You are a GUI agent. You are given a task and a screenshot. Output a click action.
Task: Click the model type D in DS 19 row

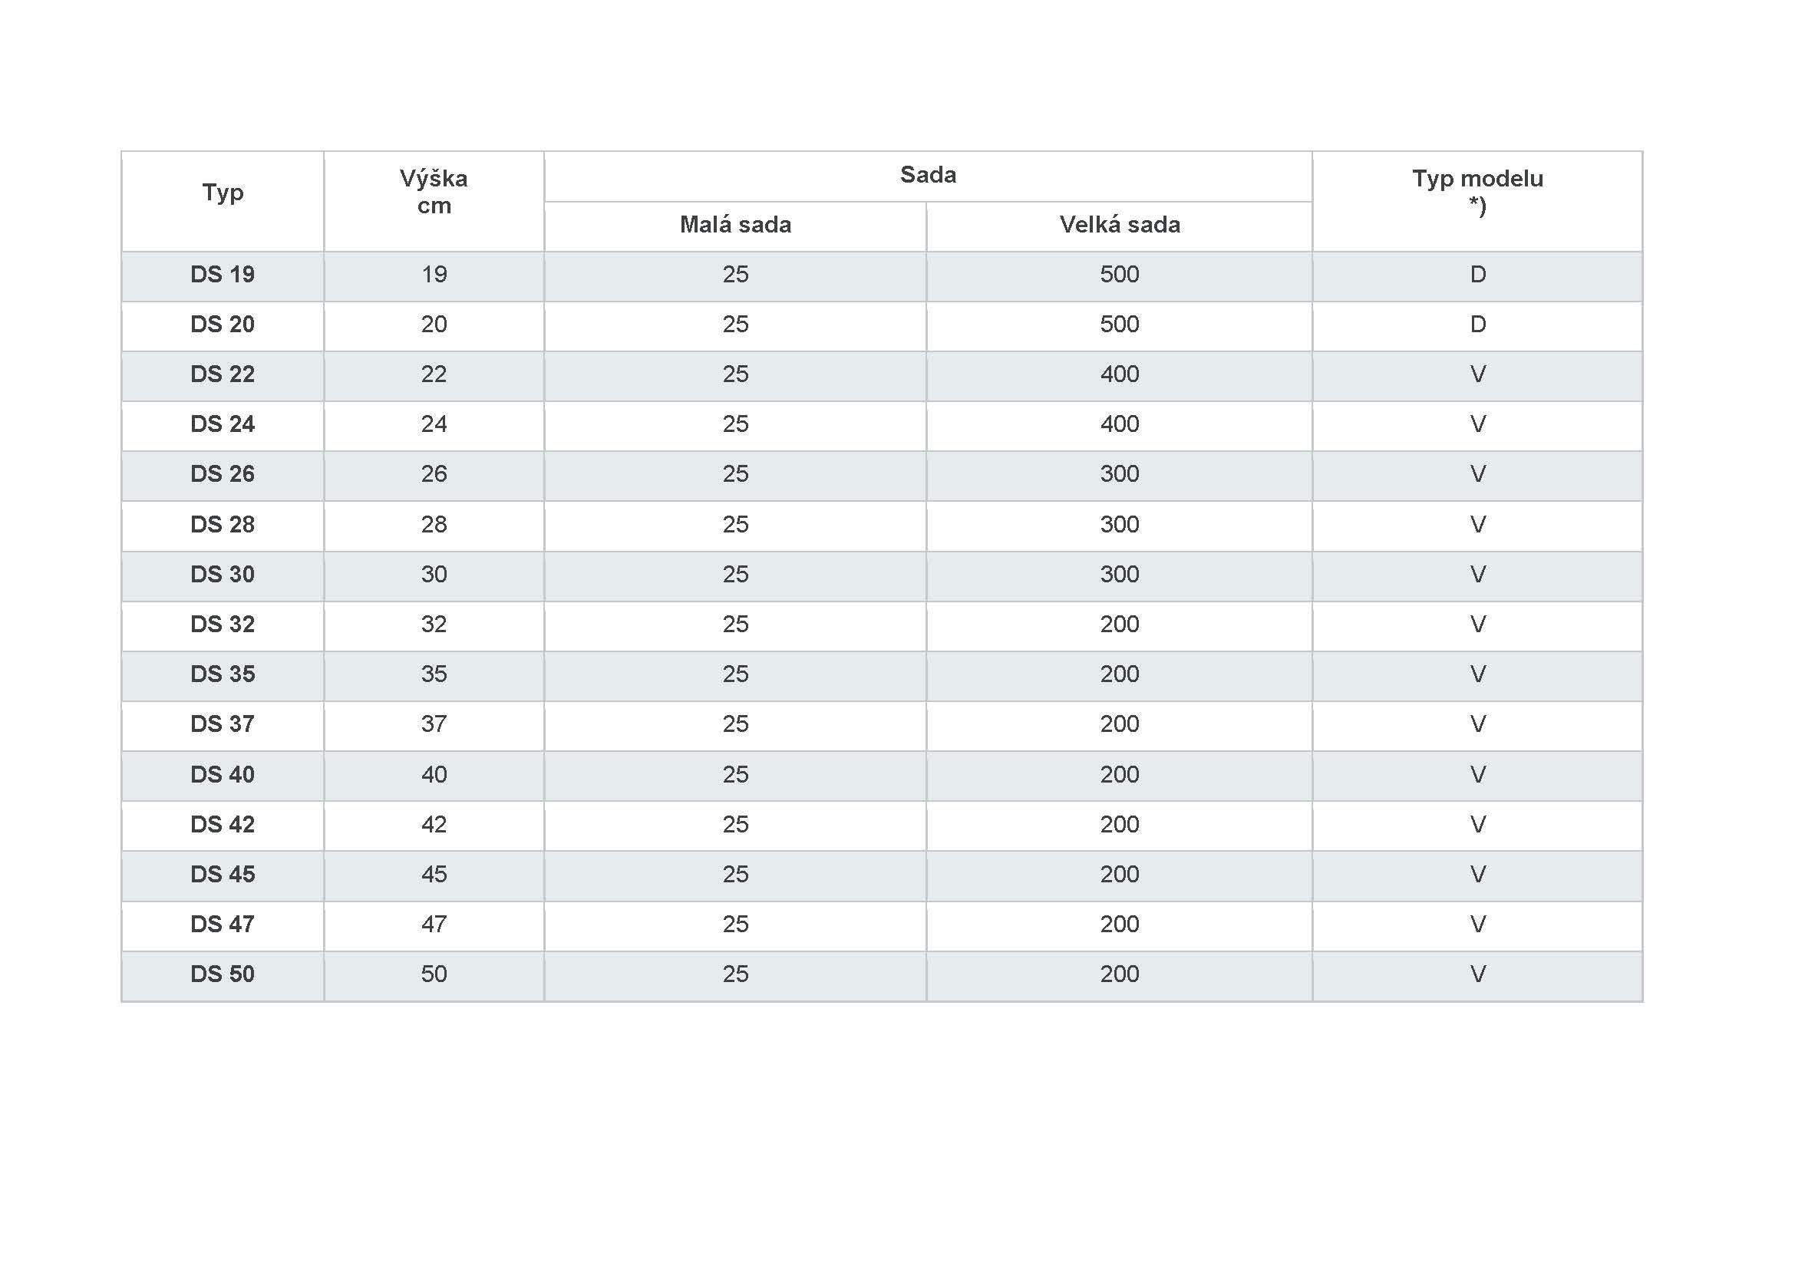(x=1477, y=274)
